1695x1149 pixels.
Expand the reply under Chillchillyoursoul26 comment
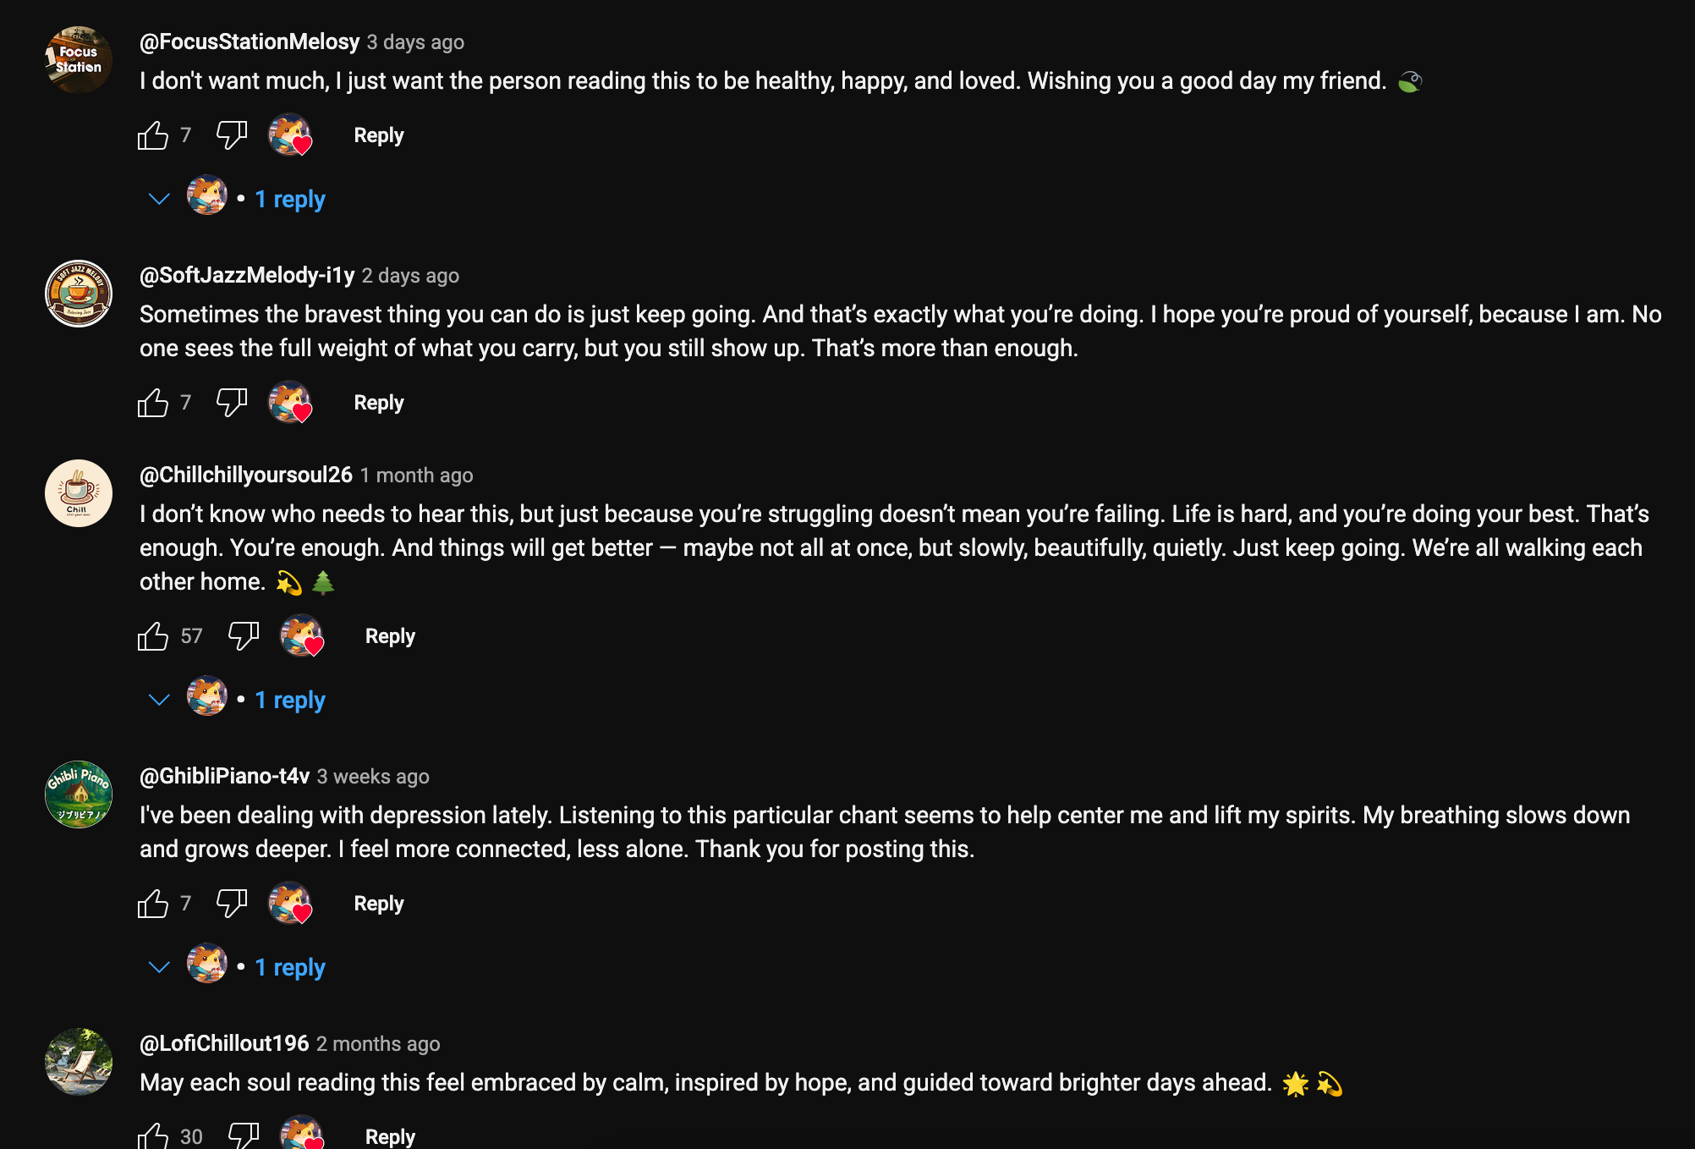(x=289, y=701)
